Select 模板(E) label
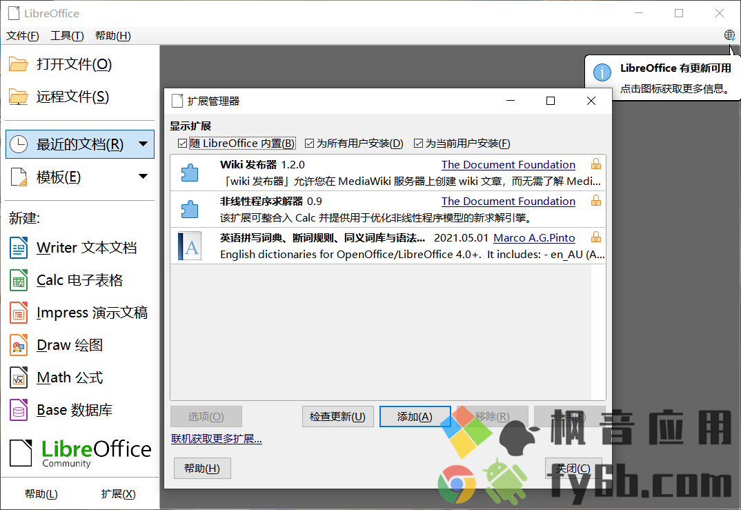This screenshot has width=741, height=510. point(59,177)
